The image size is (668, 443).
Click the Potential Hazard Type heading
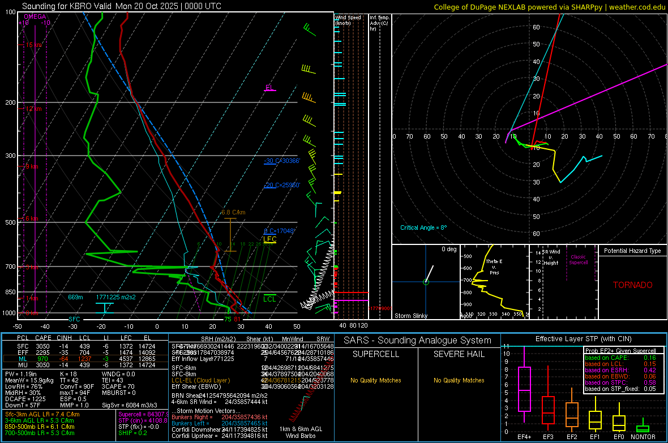click(632, 251)
